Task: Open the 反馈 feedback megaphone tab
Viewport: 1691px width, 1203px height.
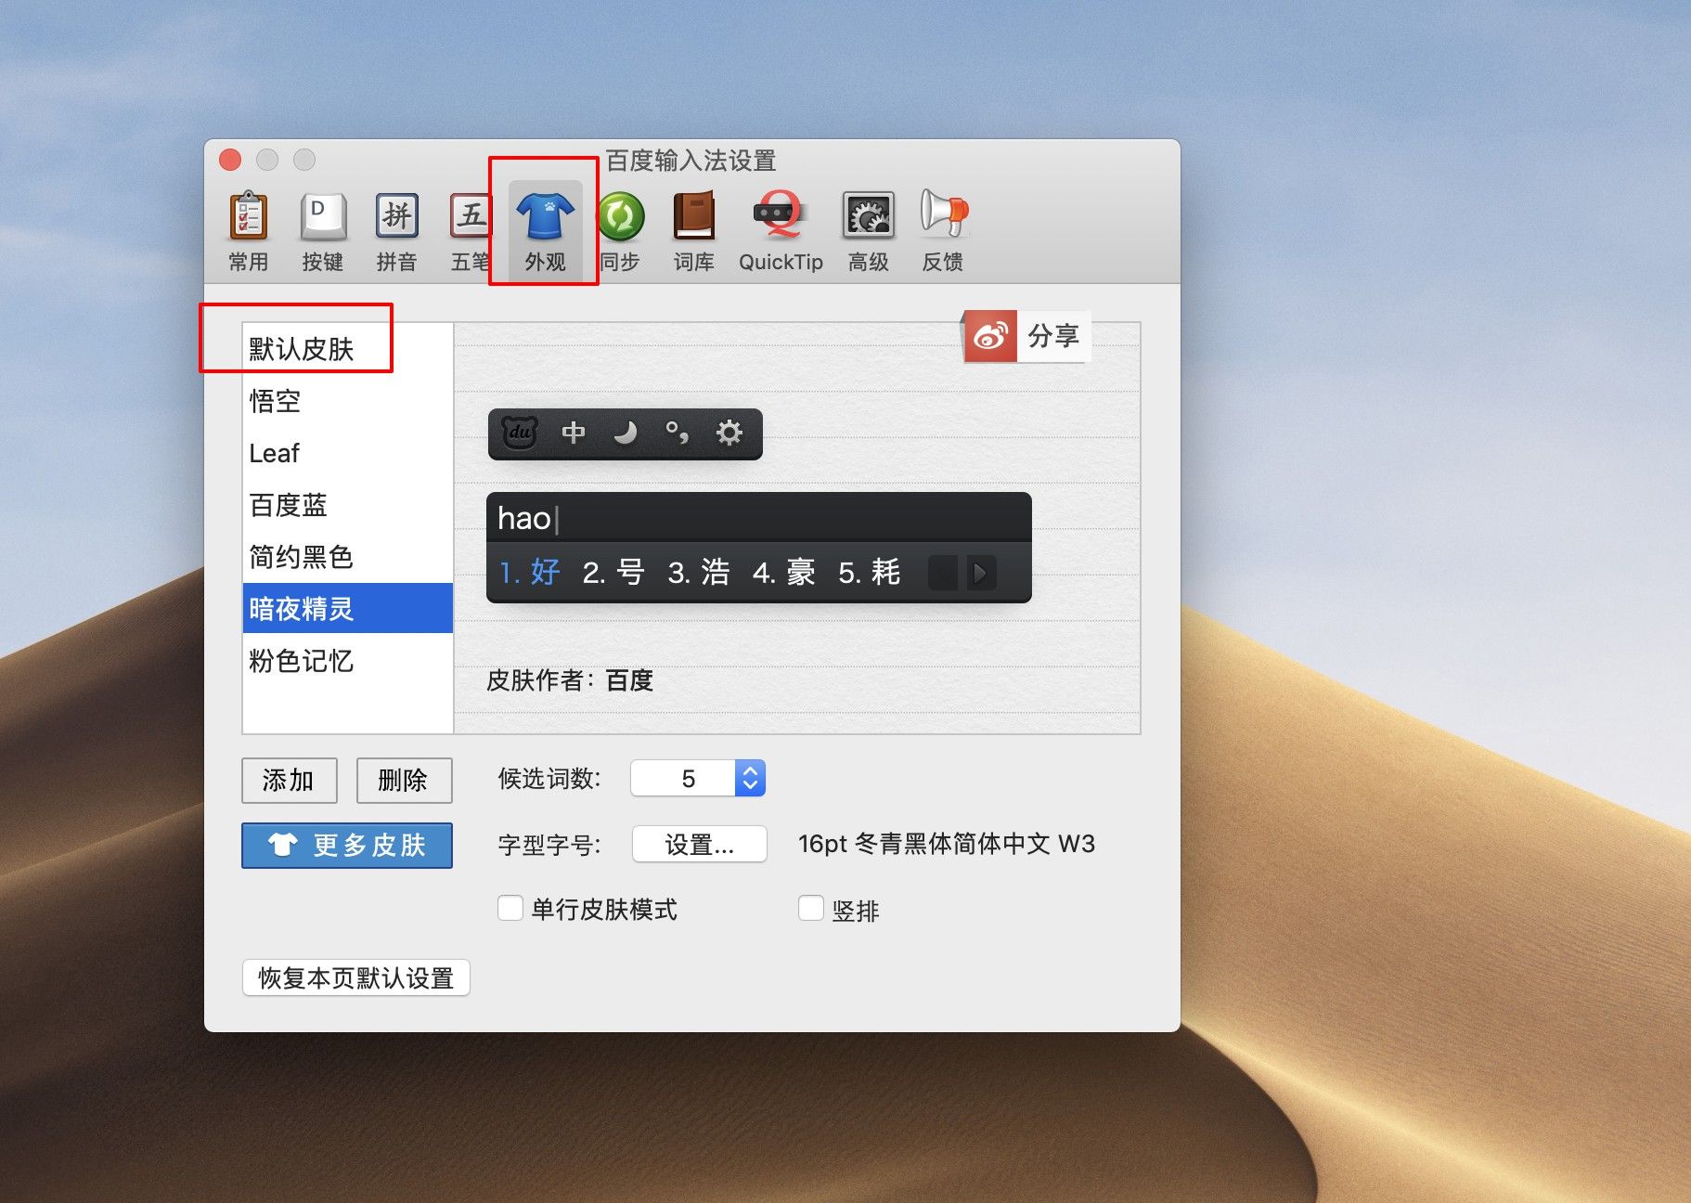Action: tap(943, 231)
